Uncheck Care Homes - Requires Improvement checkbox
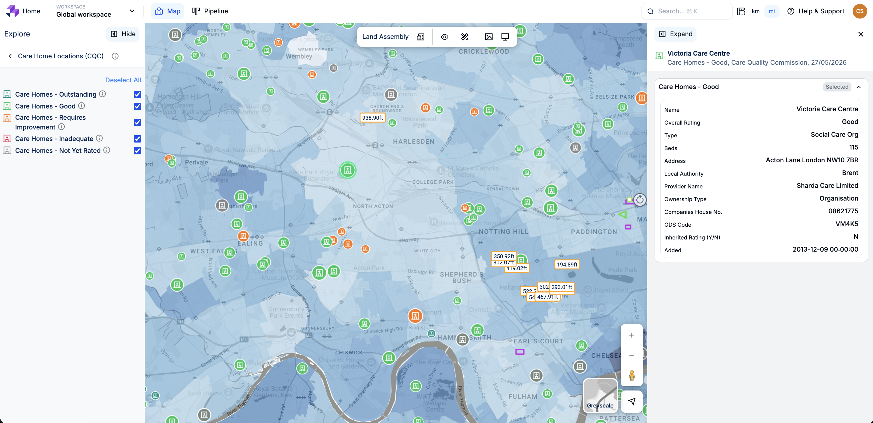 coord(137,122)
